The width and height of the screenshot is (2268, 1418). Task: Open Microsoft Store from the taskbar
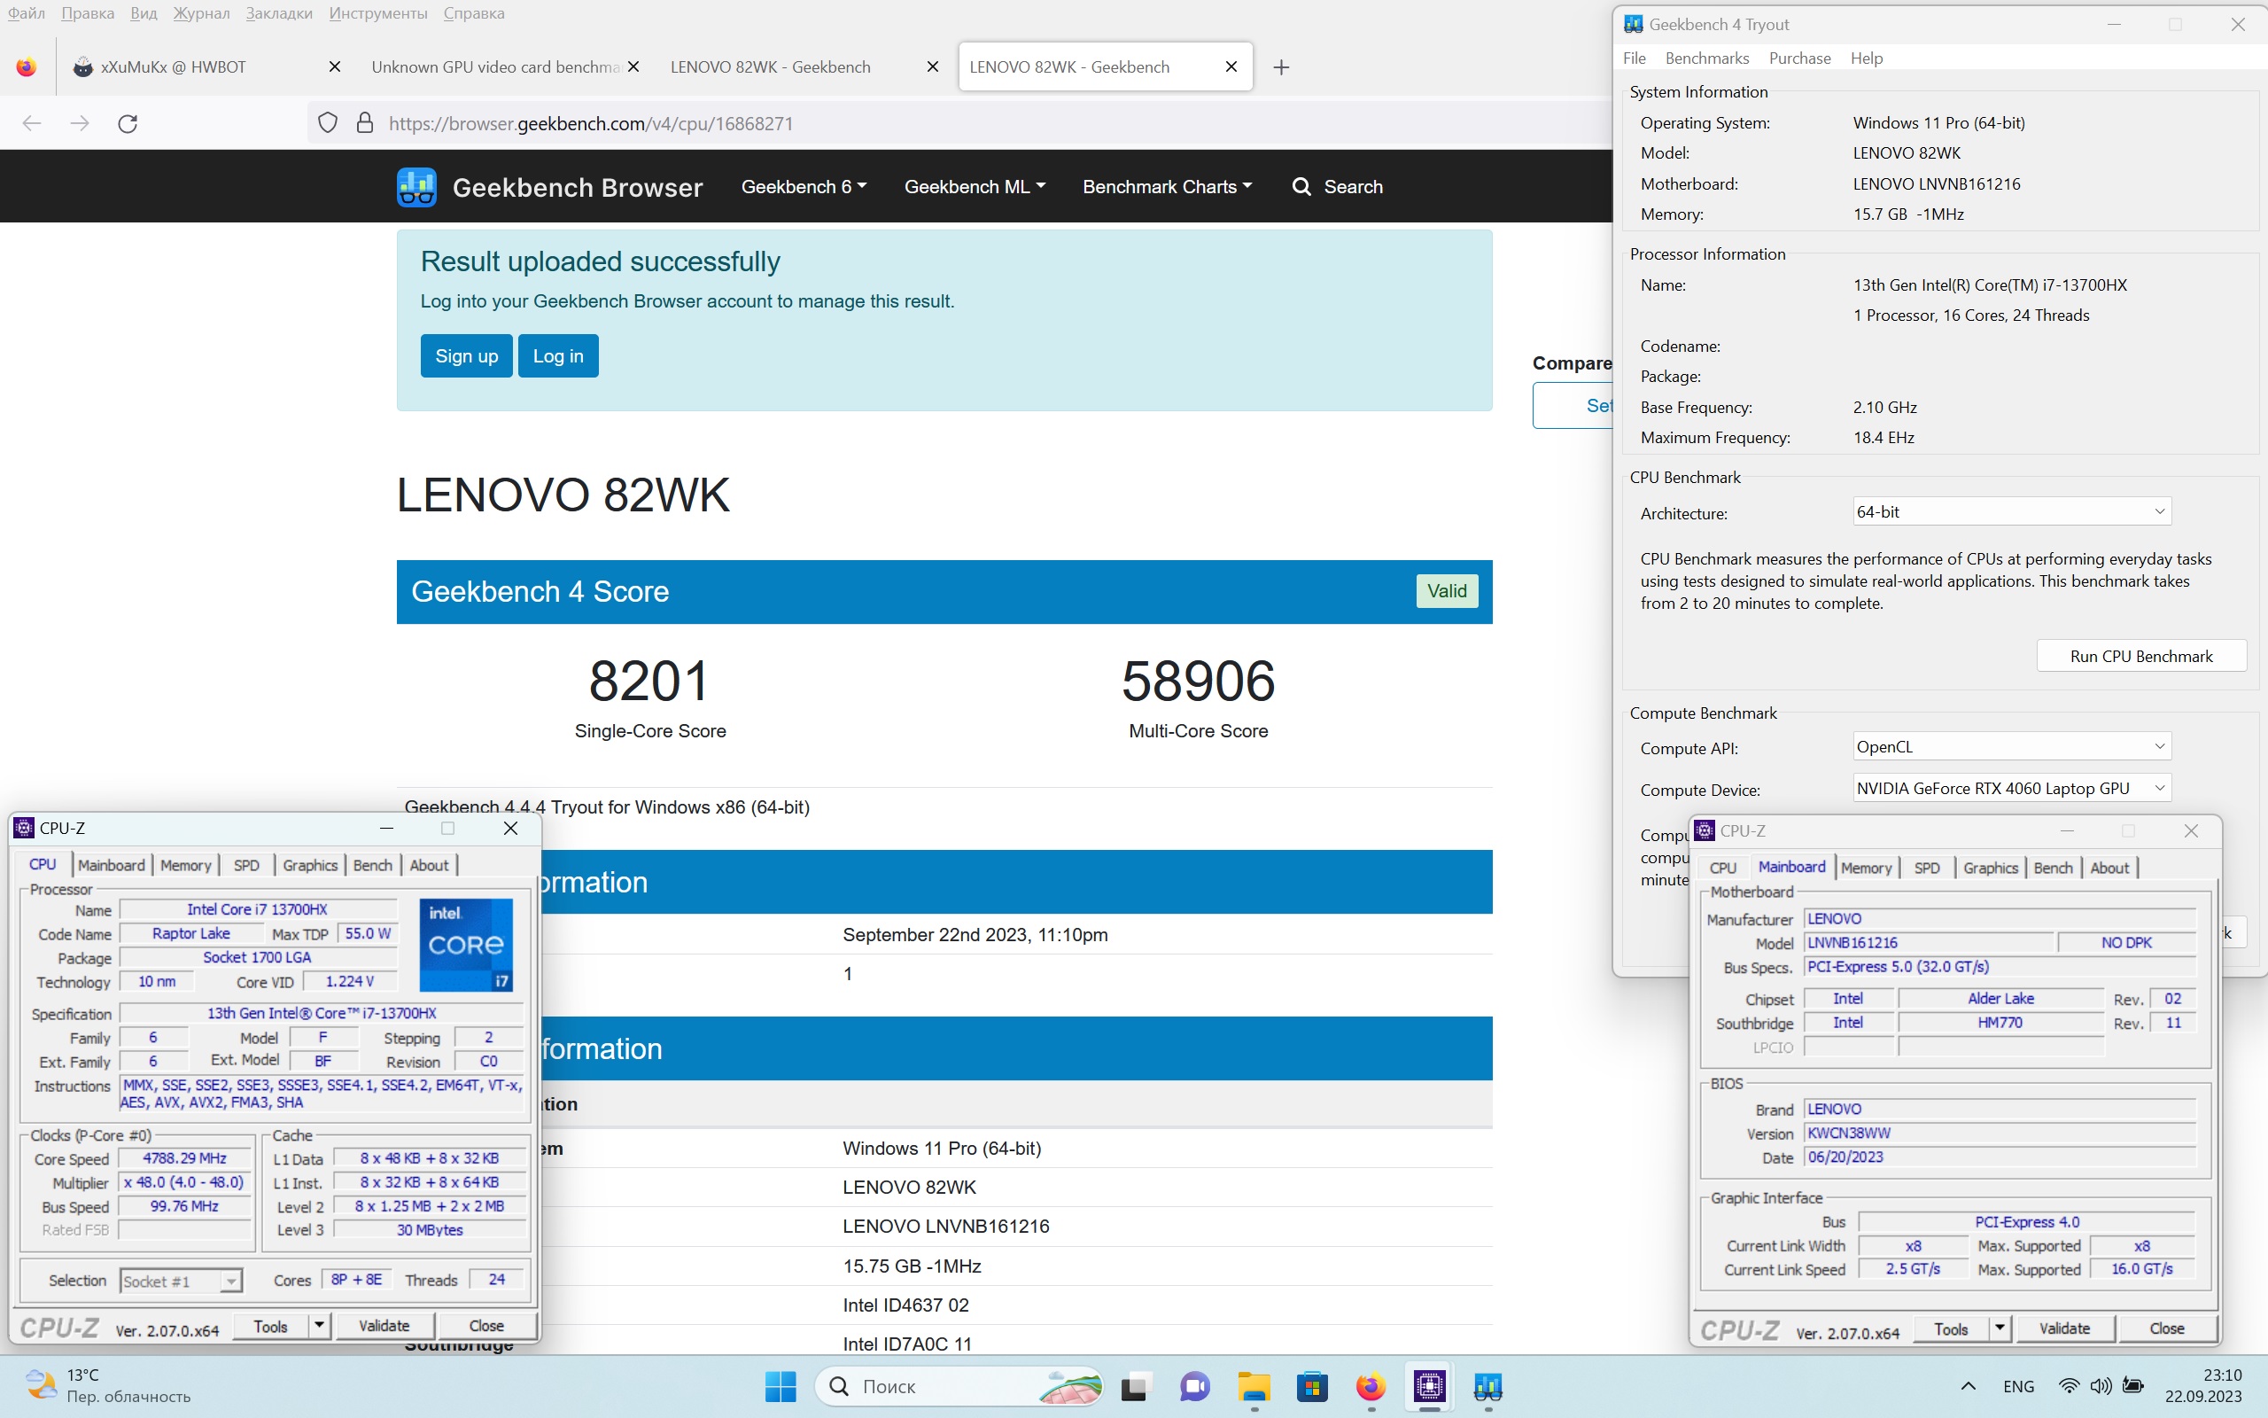pyautogui.click(x=1312, y=1386)
